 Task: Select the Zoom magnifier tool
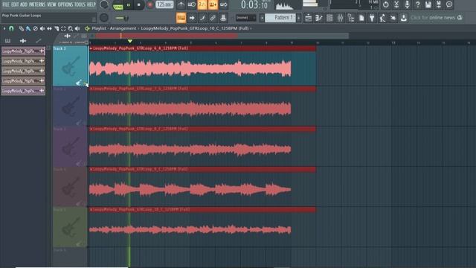[x=71, y=28]
